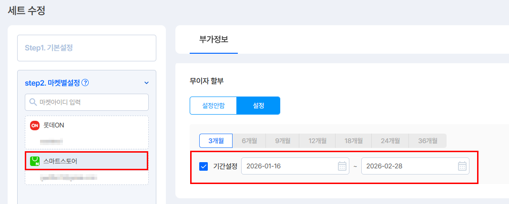Click the 스마트스토어 green logo icon
The width and height of the screenshot is (509, 204).
(x=34, y=161)
